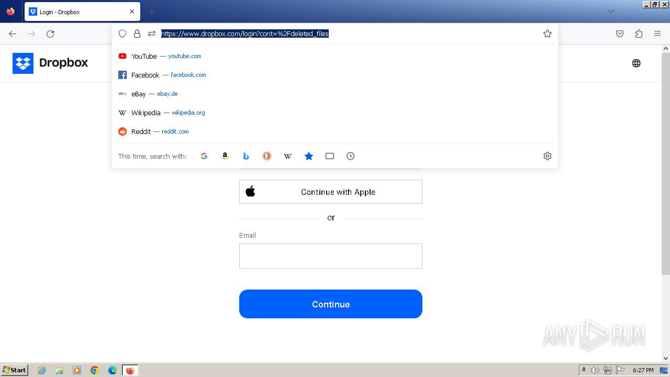Click the blue Continue button
670x377 pixels.
click(331, 304)
